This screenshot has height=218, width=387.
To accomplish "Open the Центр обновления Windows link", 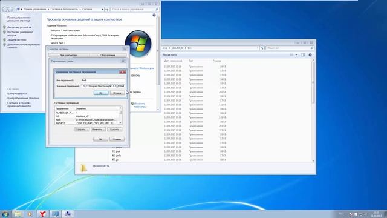I will click(23, 98).
